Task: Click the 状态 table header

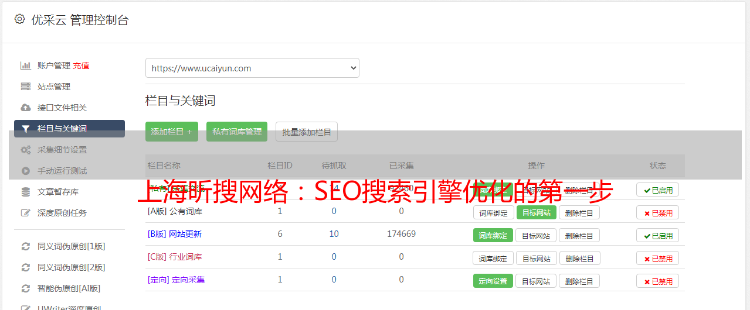Action: 657,166
